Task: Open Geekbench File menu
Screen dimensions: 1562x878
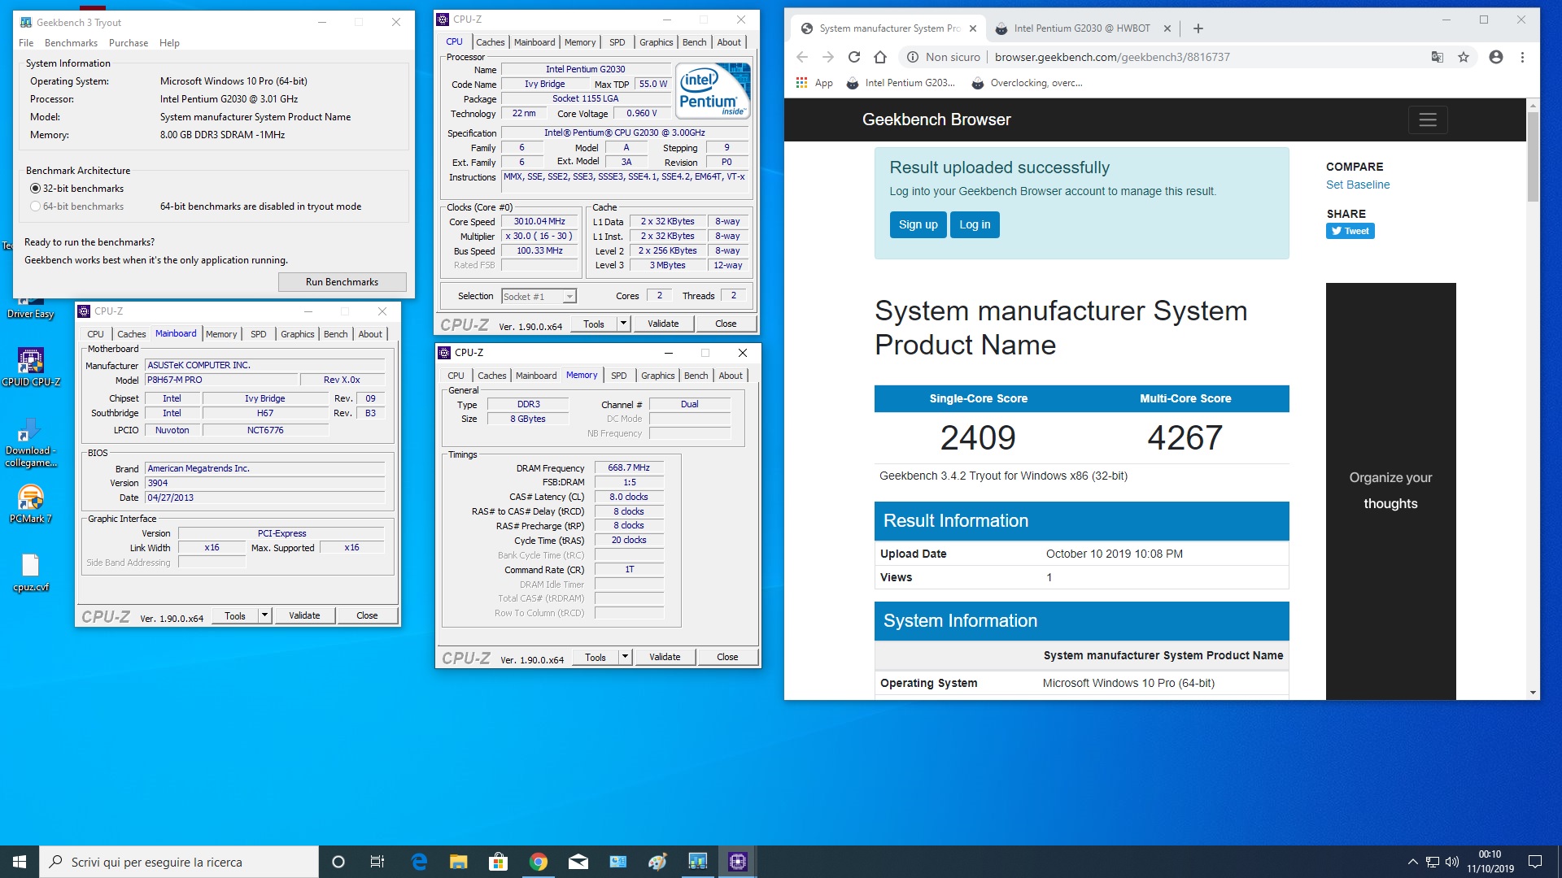Action: [26, 43]
